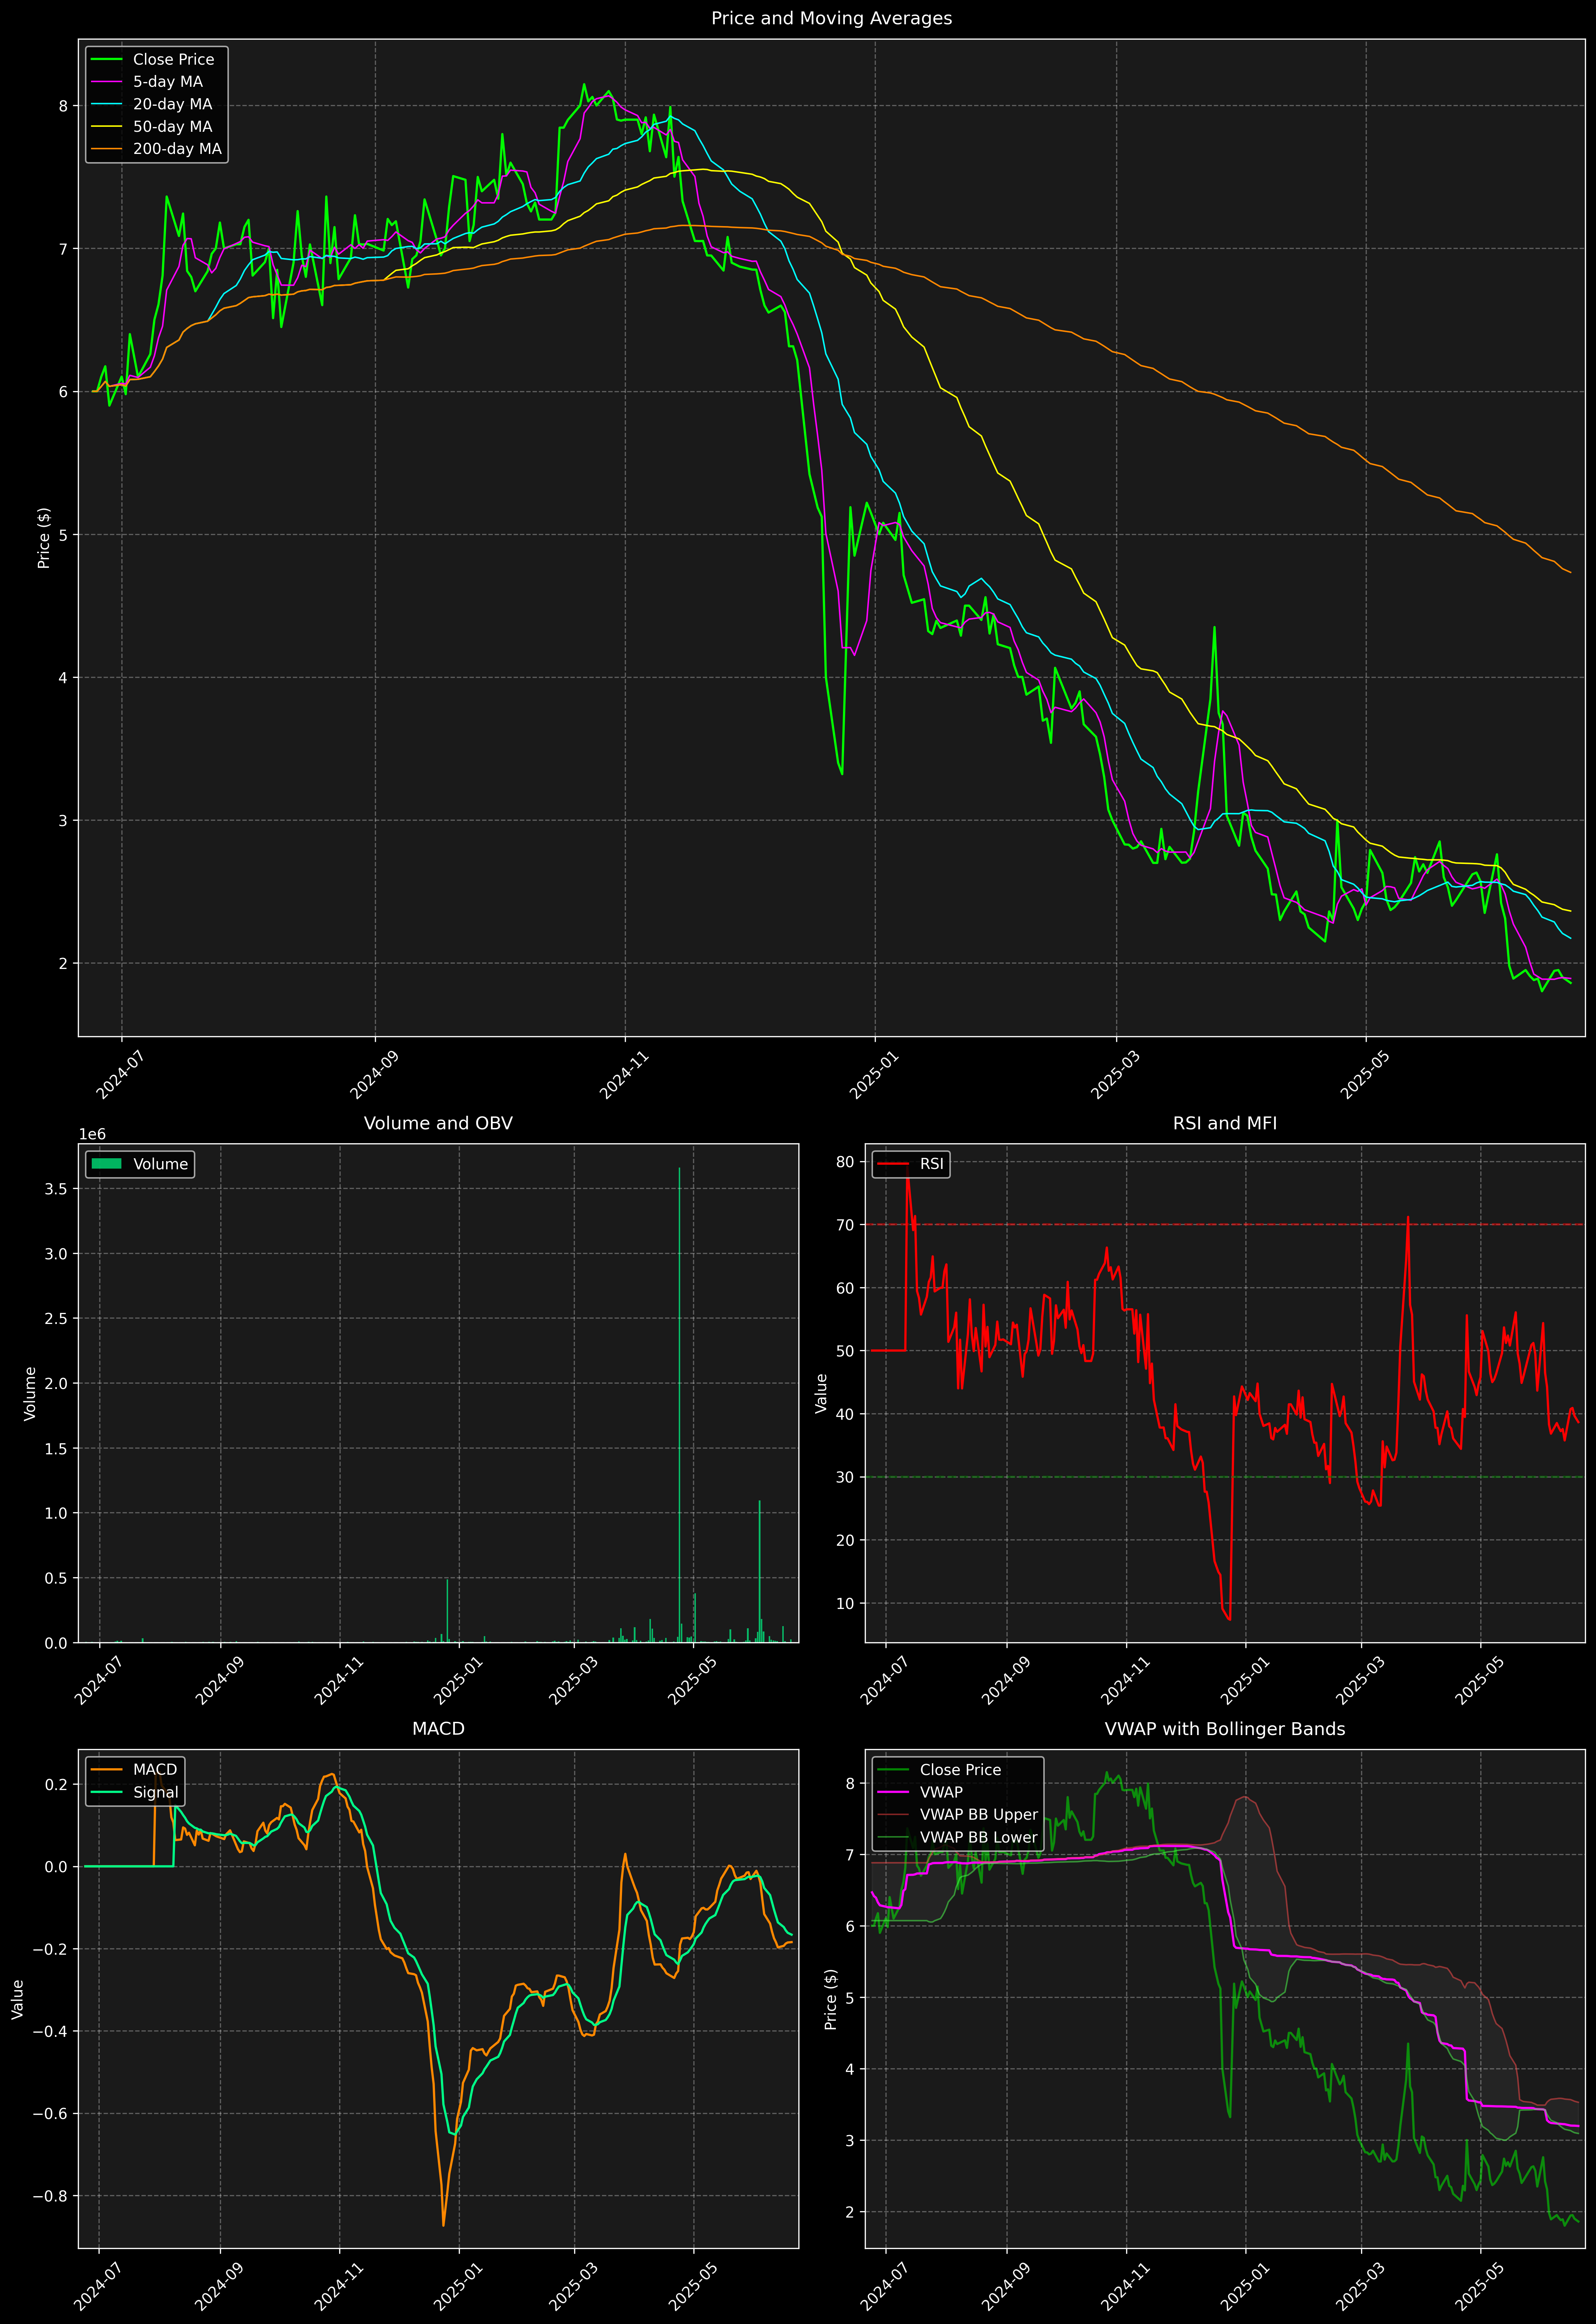Click "Value" y-axis label of the MACD chart
The image size is (1596, 2324).
pyautogui.click(x=17, y=1999)
